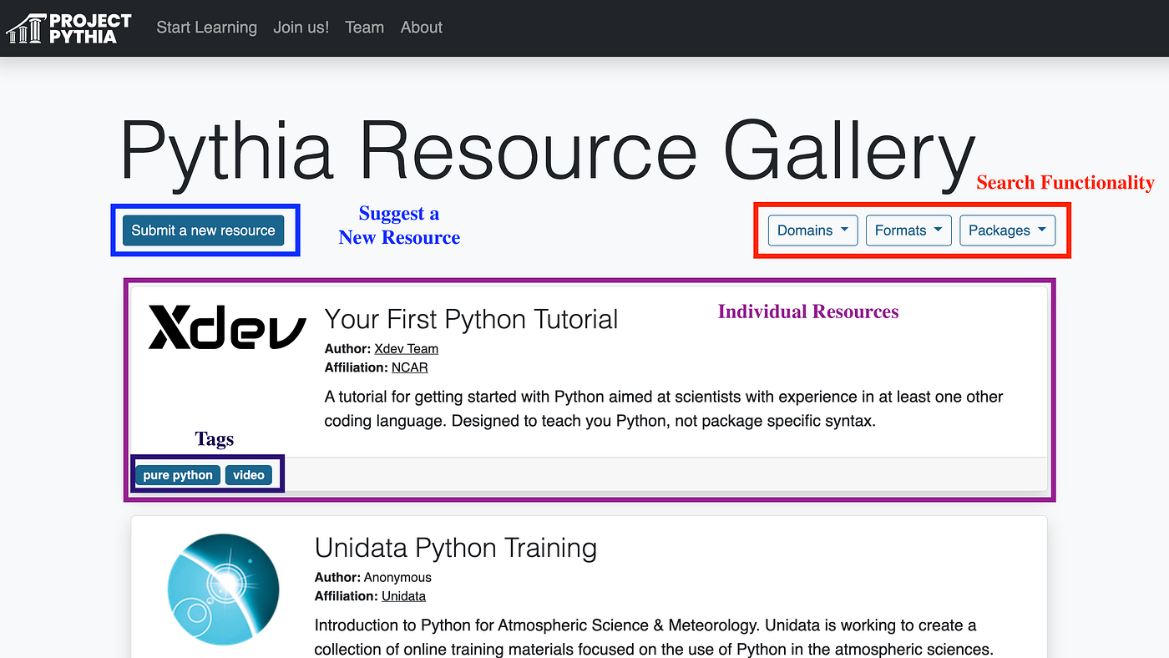This screenshot has width=1169, height=658.
Task: Open the Your First Python Tutorial card
Action: coord(471,319)
